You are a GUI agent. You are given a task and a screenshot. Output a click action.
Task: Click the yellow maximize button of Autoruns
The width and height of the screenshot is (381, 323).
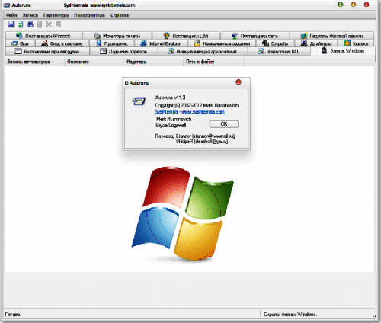(354, 5)
